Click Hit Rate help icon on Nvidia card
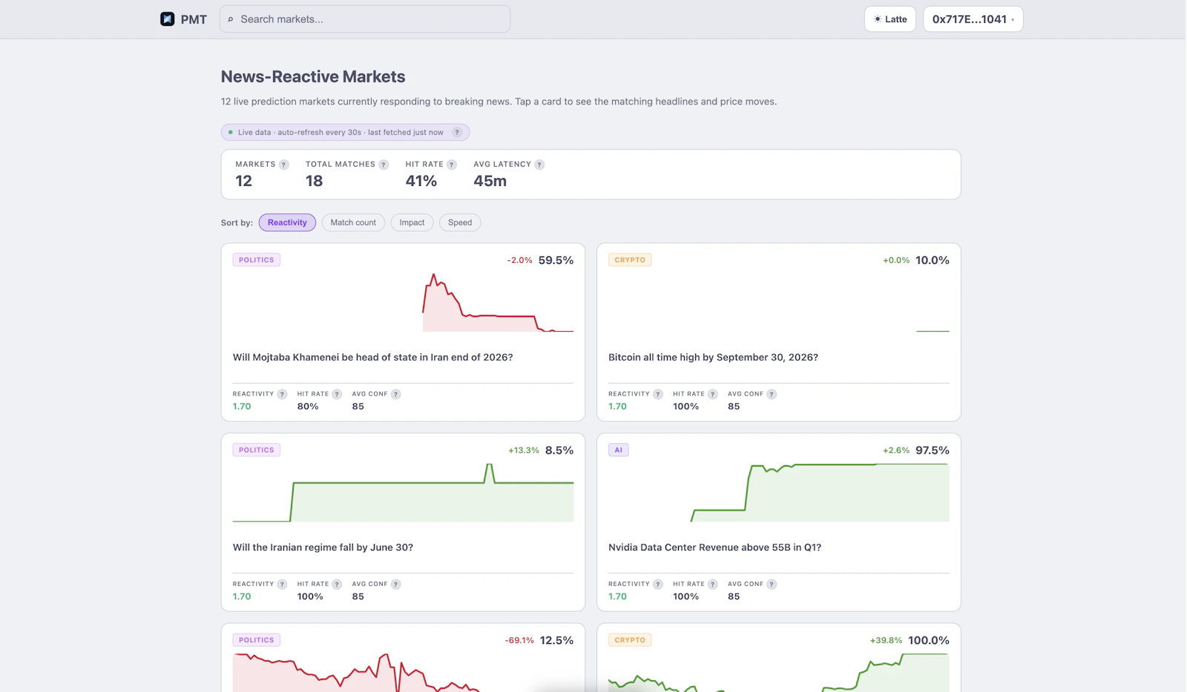 [713, 585]
